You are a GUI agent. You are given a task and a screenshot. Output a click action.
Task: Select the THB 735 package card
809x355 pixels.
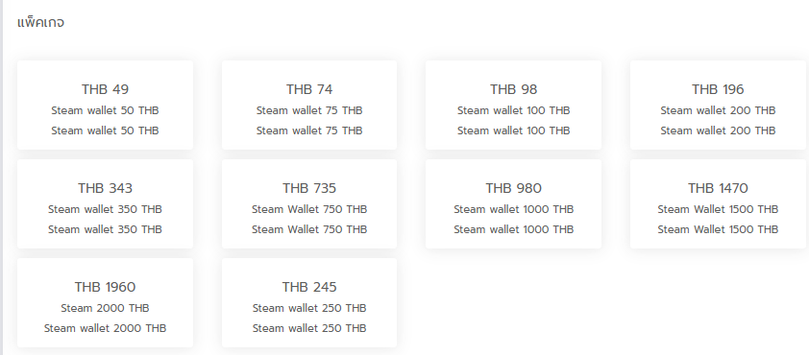309,204
